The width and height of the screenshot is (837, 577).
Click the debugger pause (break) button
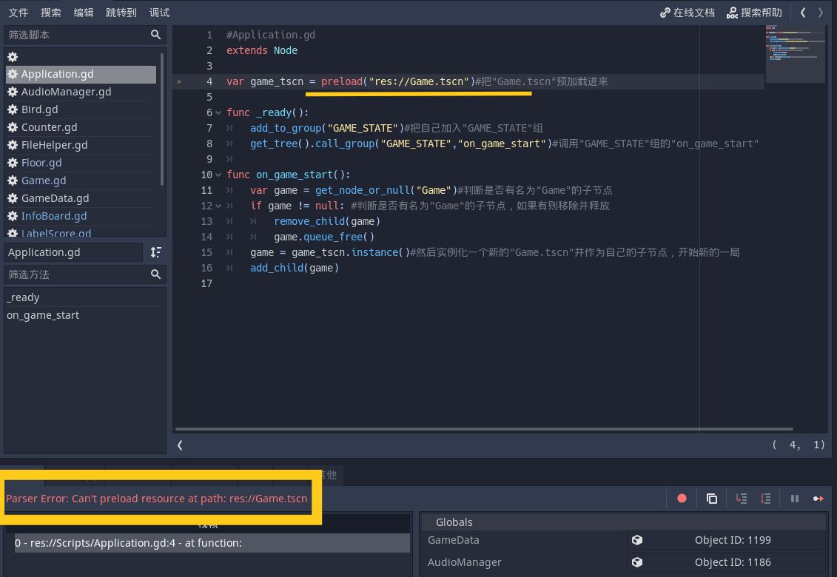(x=795, y=499)
